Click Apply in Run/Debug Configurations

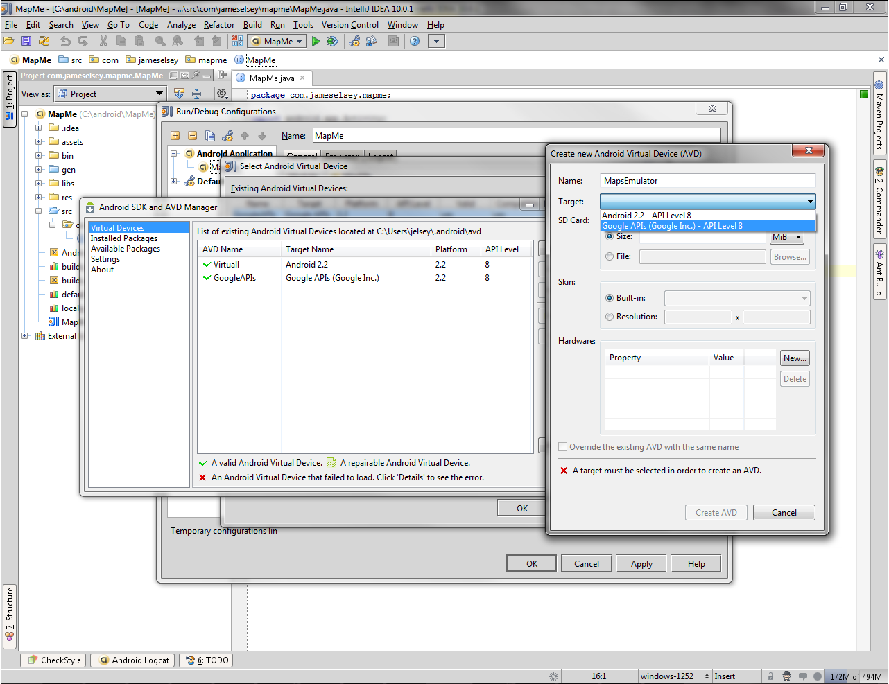(x=641, y=564)
